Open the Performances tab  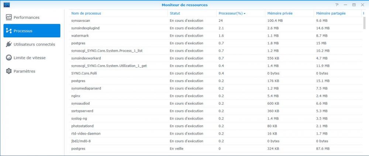(26, 17)
